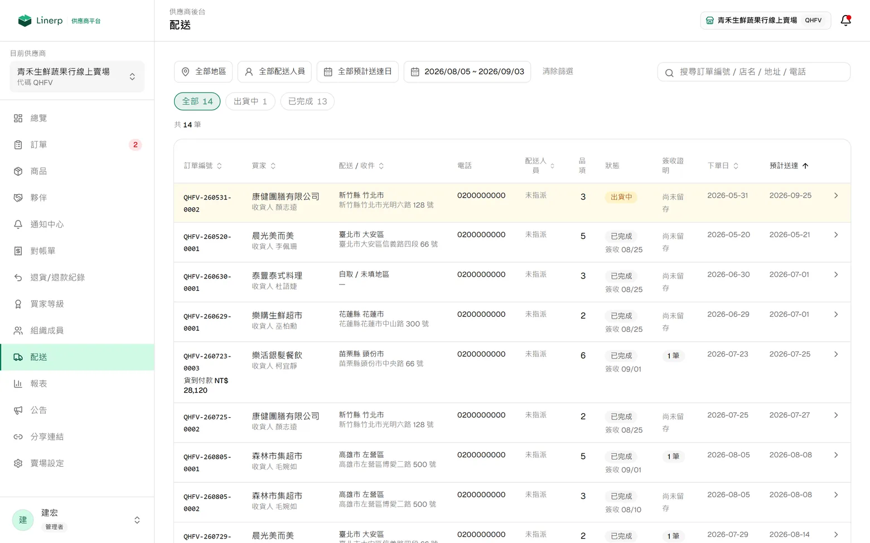Open 分享連結 share links
Viewport: 870px width, 543px height.
pos(77,437)
